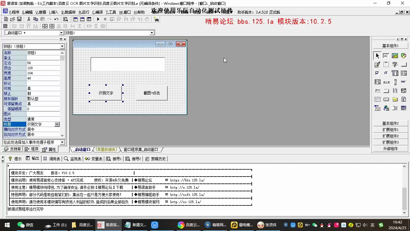Switch to the 剪辑历史 tab
The width and height of the screenshot is (410, 231).
click(x=156, y=159)
